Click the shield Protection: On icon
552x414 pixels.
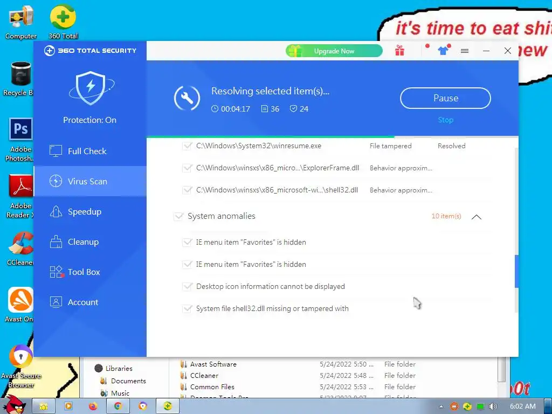91,88
